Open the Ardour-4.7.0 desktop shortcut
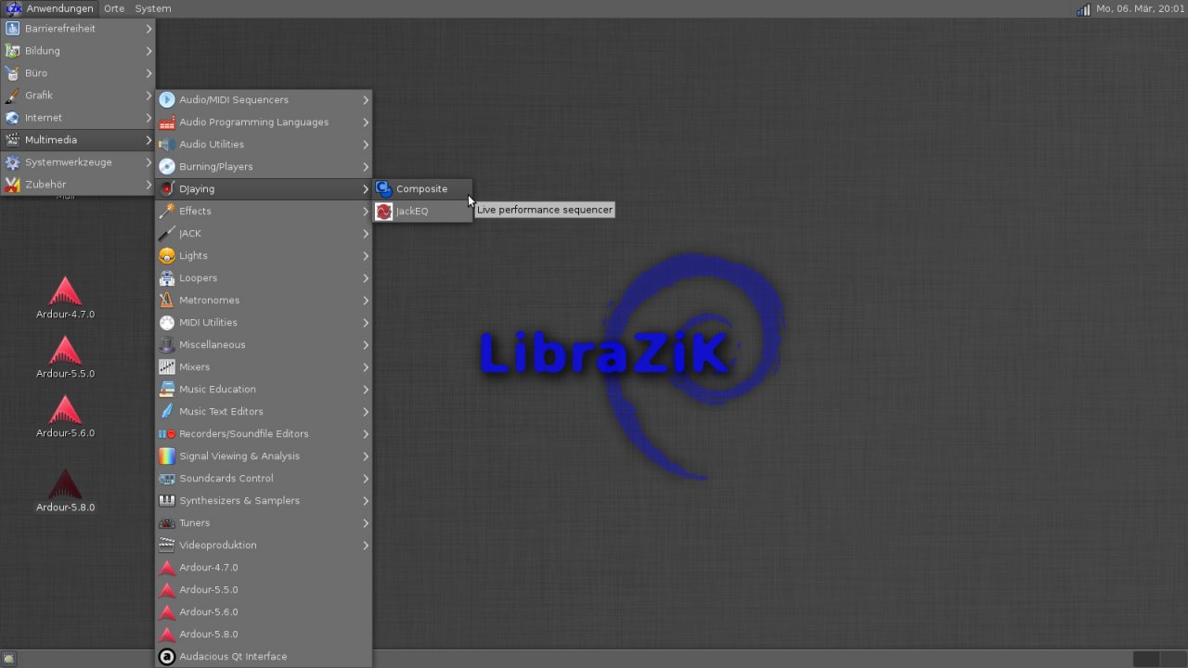 click(x=65, y=298)
